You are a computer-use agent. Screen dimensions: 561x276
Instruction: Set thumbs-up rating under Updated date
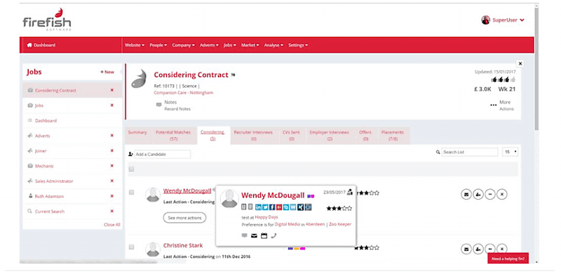coord(503,79)
